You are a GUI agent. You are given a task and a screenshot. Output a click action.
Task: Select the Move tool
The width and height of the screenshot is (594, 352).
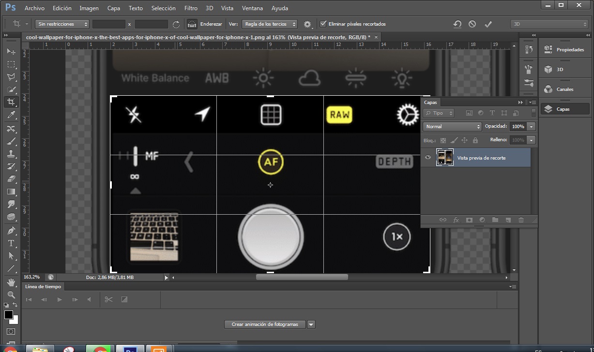pyautogui.click(x=11, y=51)
